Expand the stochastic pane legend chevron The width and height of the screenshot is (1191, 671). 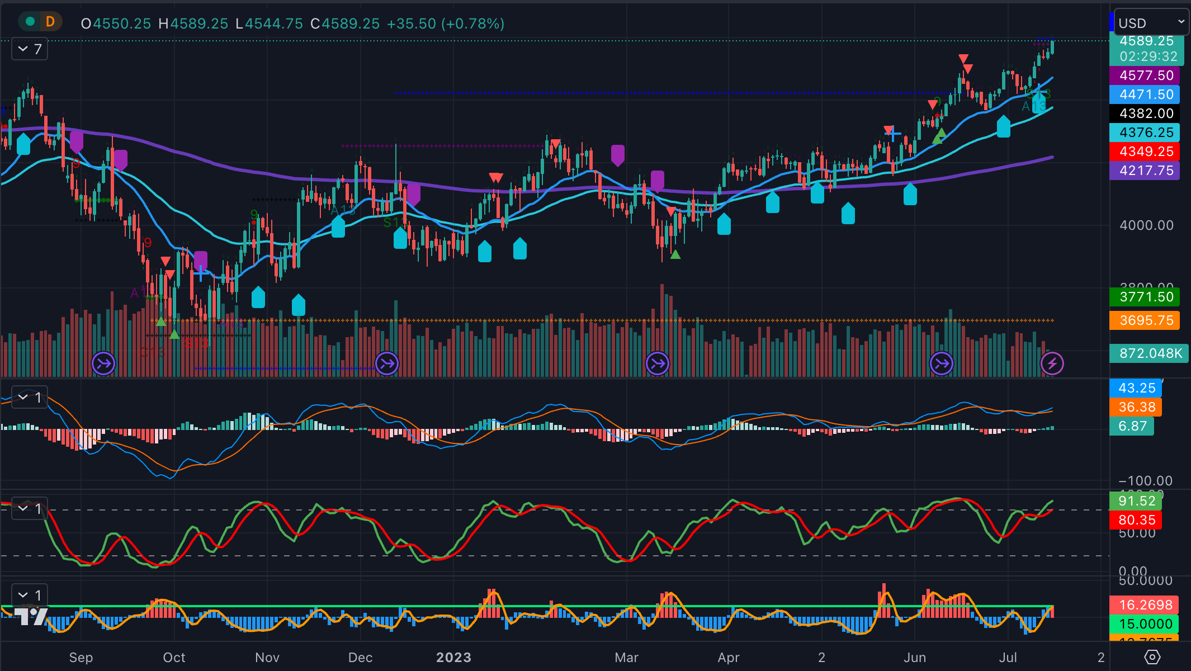(23, 509)
